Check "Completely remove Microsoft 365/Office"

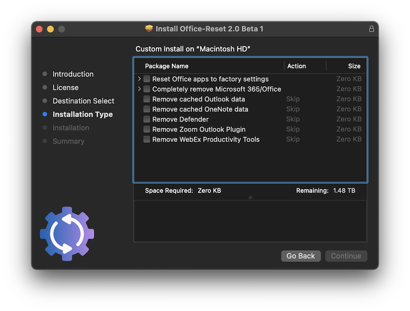tap(146, 89)
